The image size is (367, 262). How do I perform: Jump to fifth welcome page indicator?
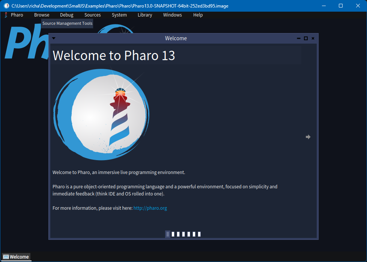click(x=189, y=234)
